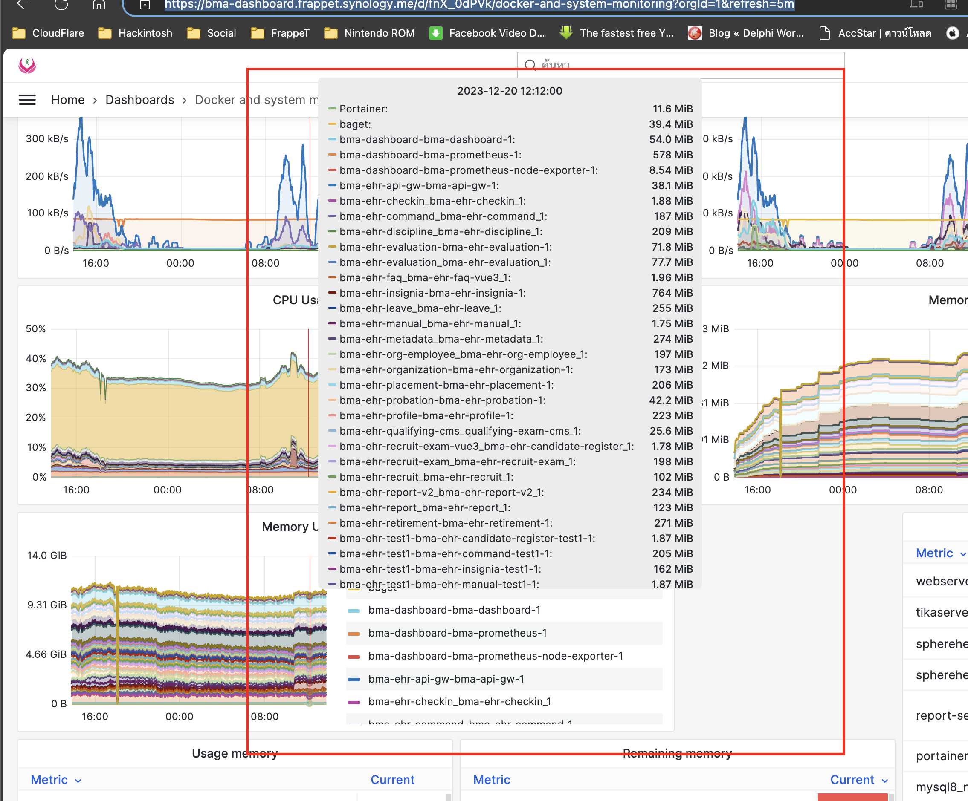The height and width of the screenshot is (801, 968).
Task: Open the Facebook Video D... bookmark
Action: click(487, 33)
